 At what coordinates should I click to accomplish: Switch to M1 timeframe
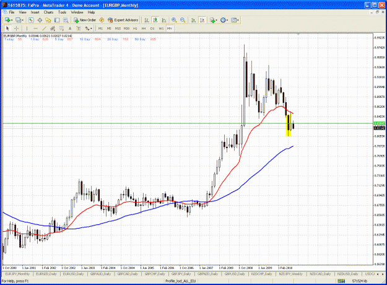tap(100, 28)
